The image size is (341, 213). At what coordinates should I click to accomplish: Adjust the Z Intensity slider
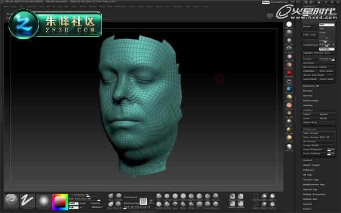(x=84, y=195)
